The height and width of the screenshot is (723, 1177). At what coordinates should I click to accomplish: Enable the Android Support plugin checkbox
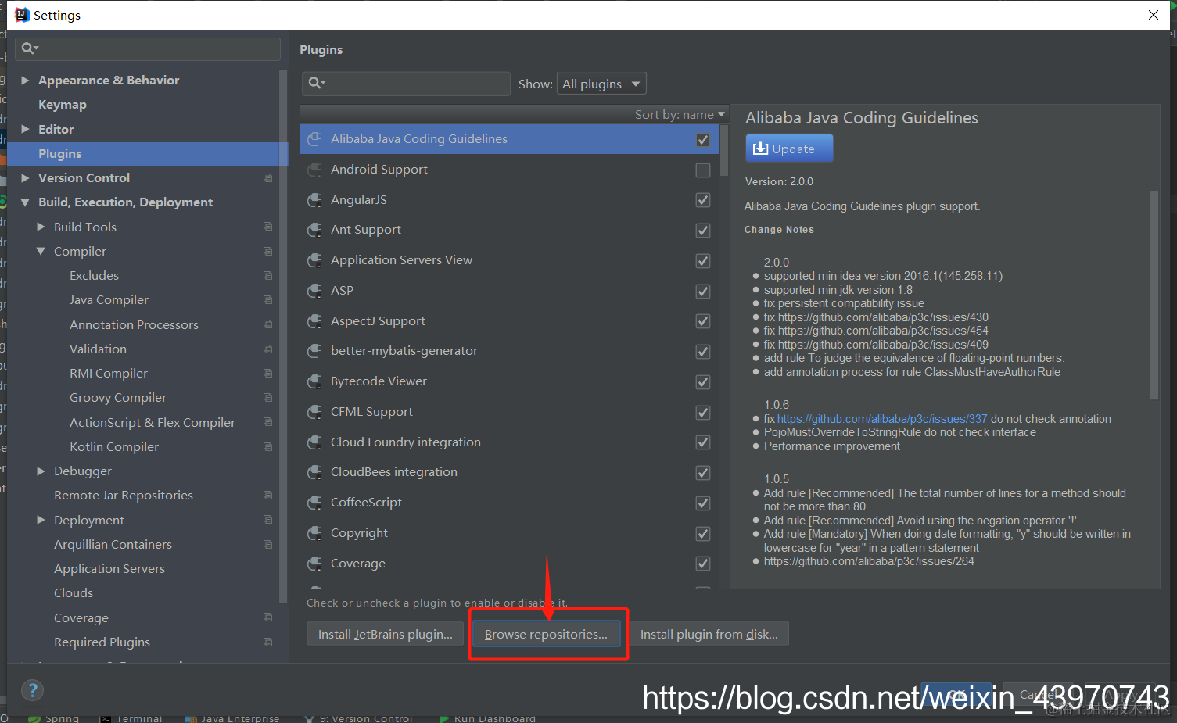703,170
